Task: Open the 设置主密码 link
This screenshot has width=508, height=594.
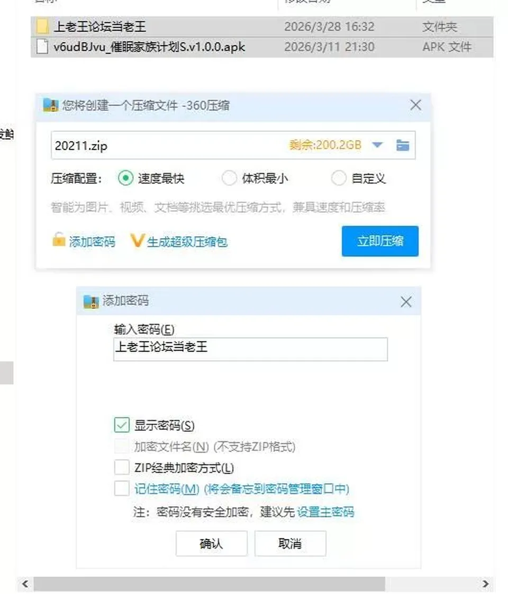Action: coord(325,512)
